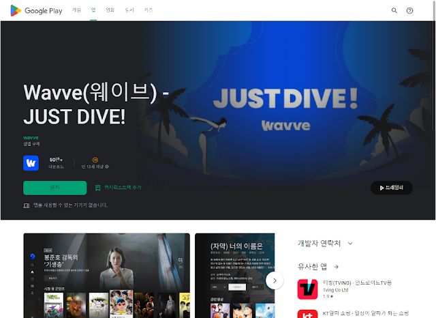Play the 트레일러 trailer video

[392, 188]
